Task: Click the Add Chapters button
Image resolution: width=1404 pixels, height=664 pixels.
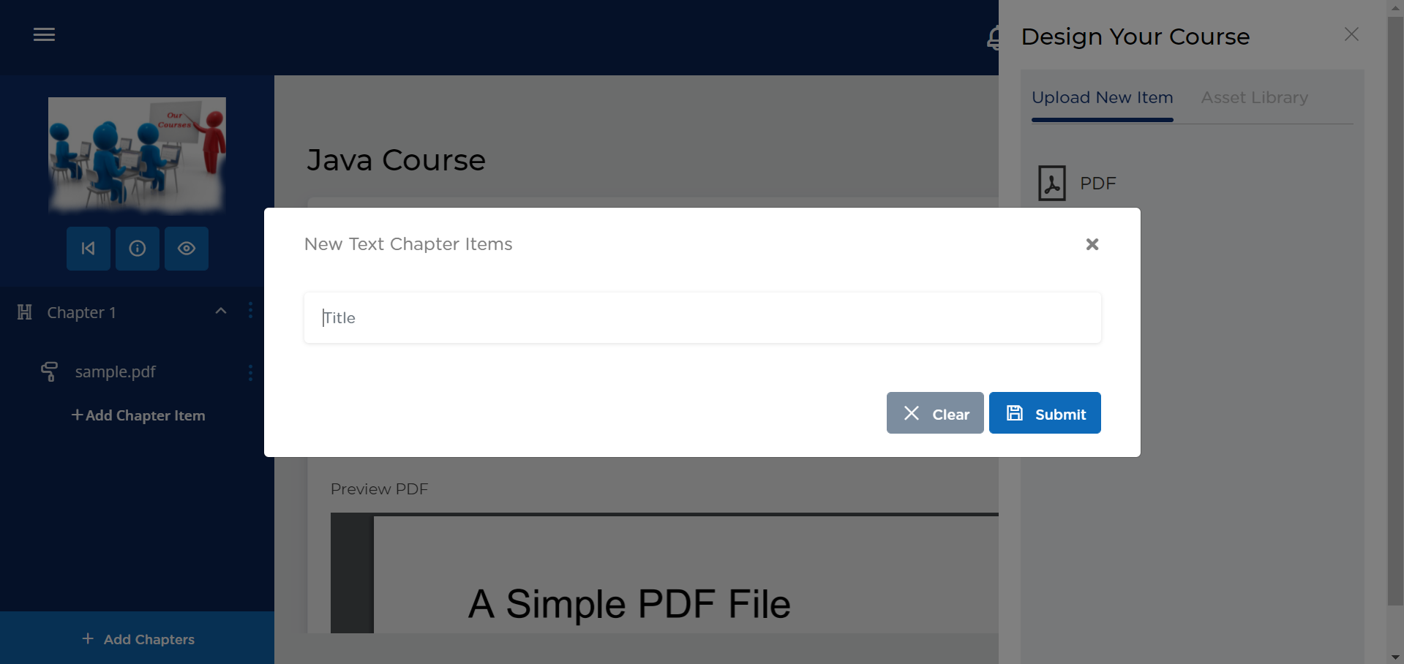Action: tap(138, 639)
